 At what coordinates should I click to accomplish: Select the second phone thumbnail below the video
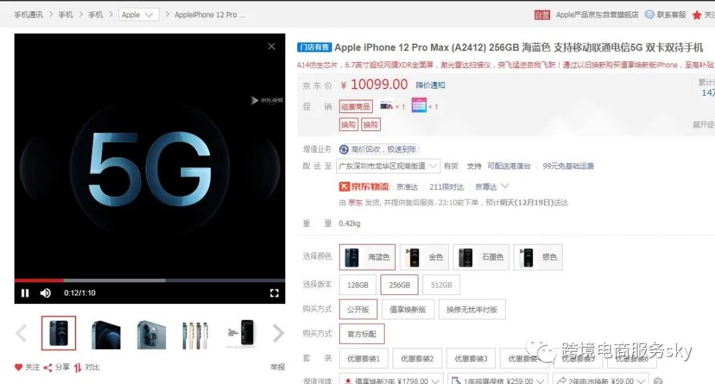click(x=105, y=334)
